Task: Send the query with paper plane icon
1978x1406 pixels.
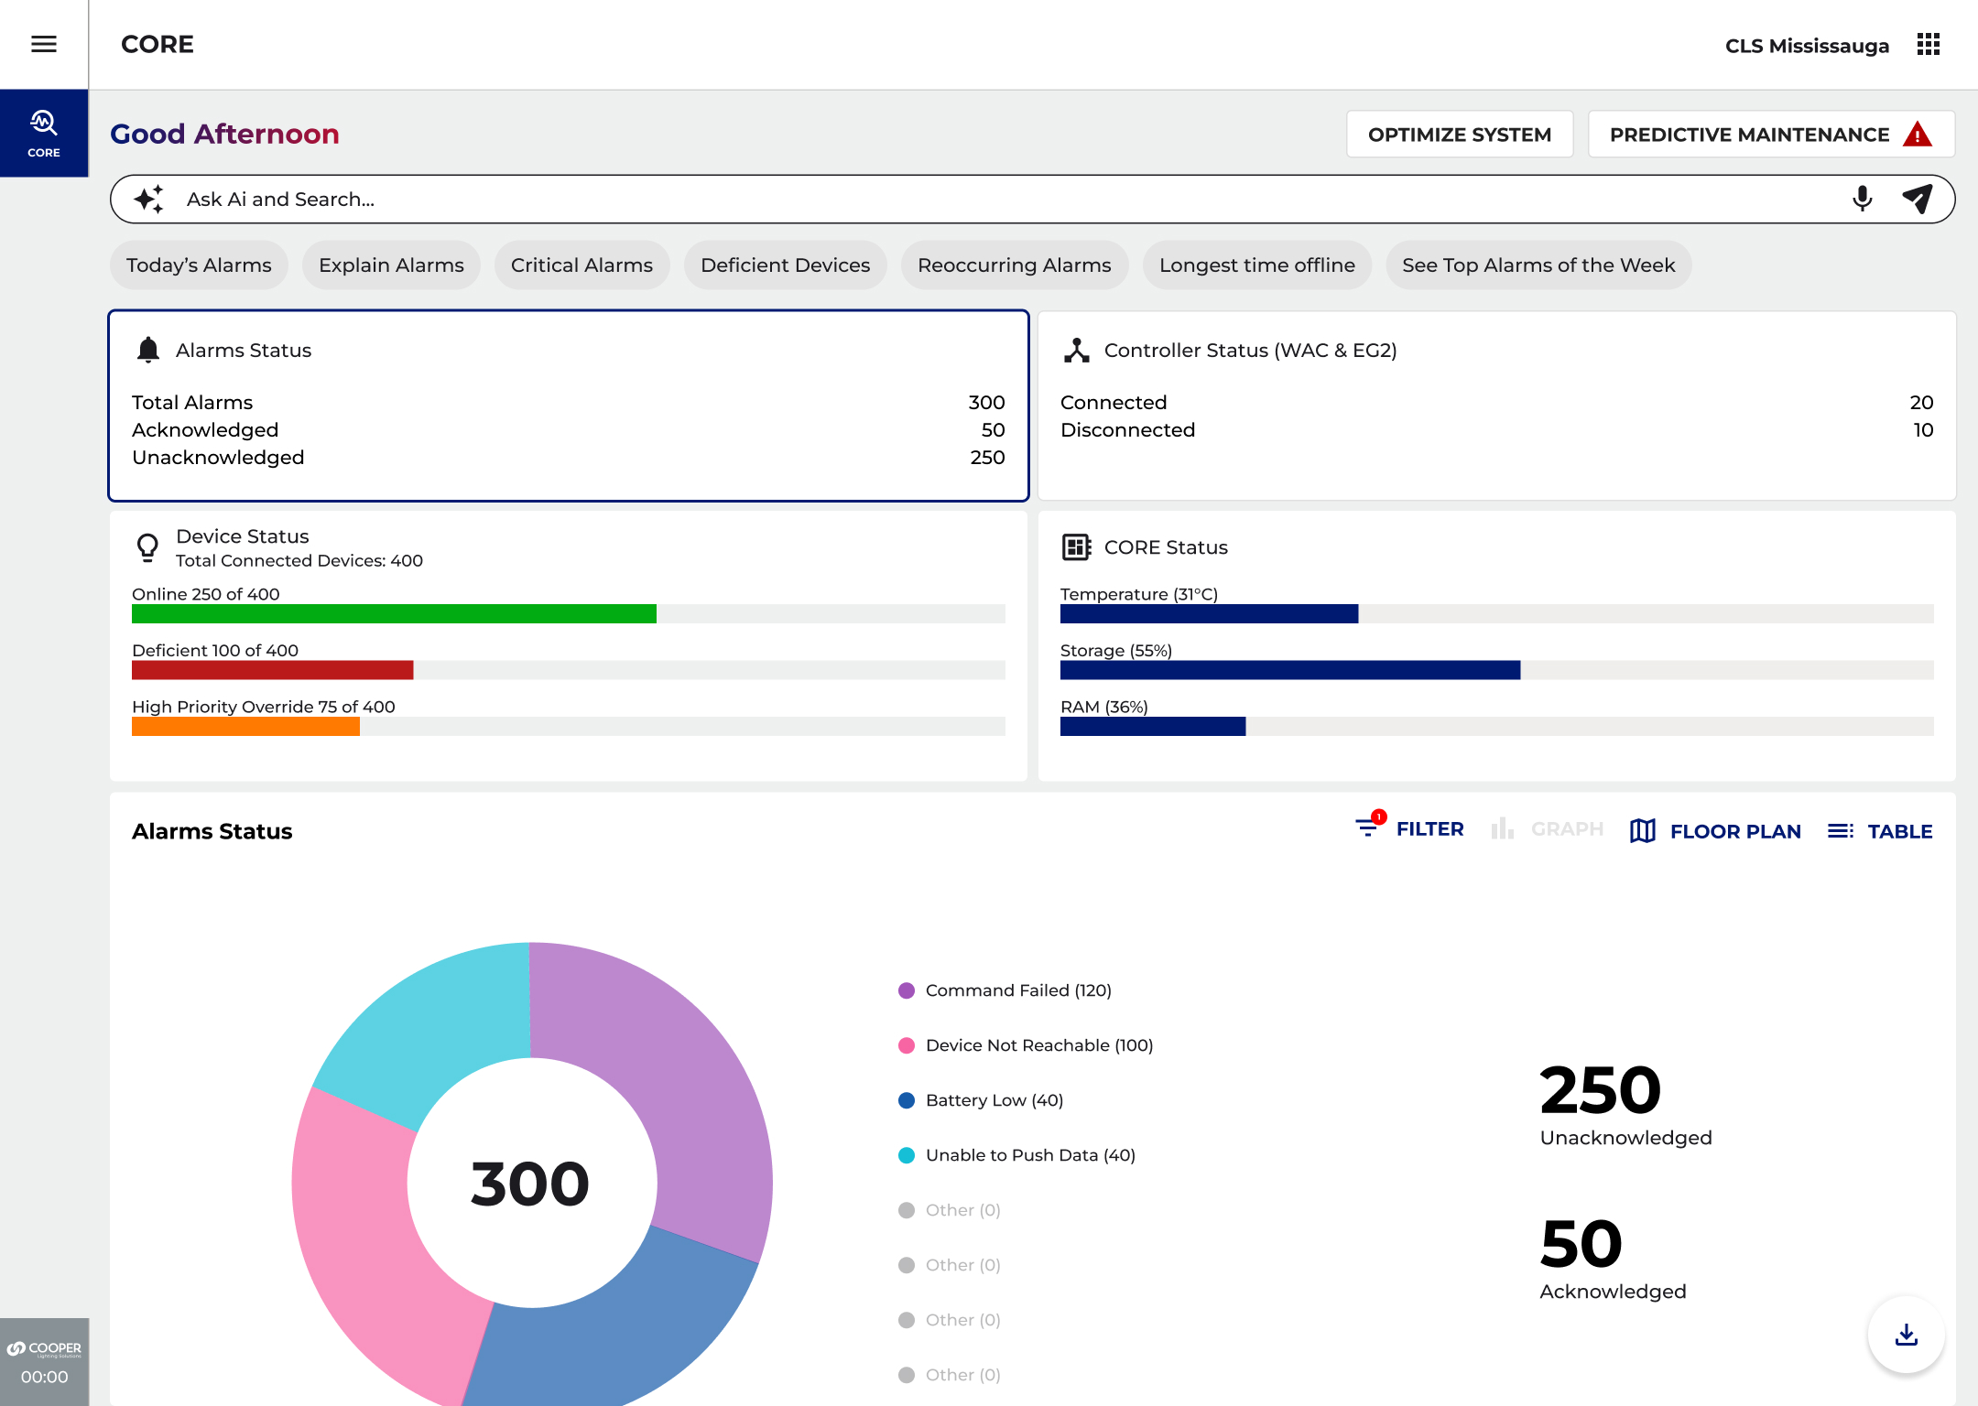Action: point(1918,199)
